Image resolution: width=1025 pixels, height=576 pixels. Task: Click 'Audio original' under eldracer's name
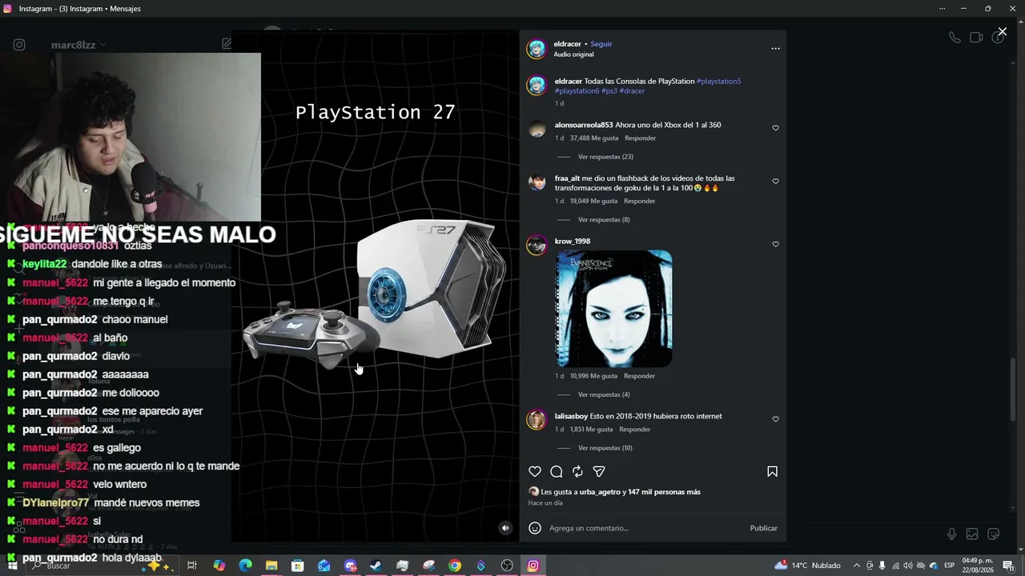574,54
